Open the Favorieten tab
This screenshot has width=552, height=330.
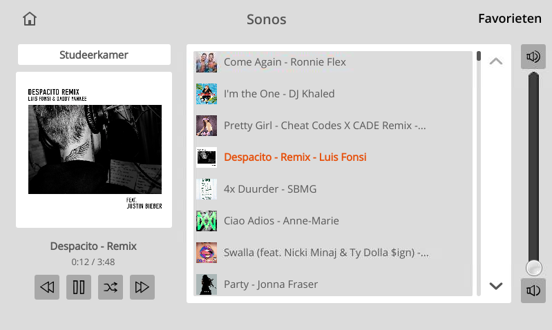pyautogui.click(x=510, y=19)
